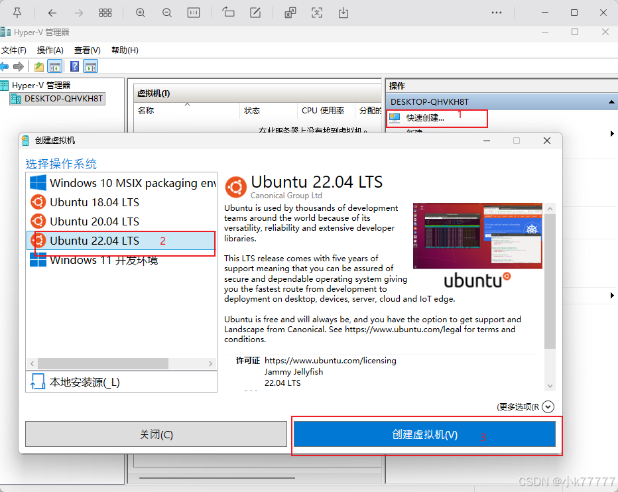Click the text extraction scan icon
The width and height of the screenshot is (618, 492).
tap(317, 13)
